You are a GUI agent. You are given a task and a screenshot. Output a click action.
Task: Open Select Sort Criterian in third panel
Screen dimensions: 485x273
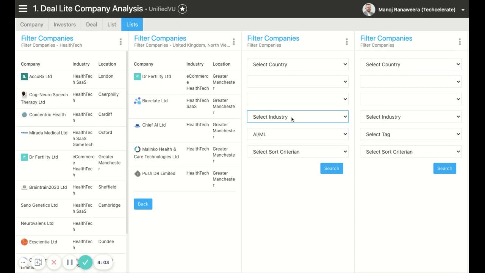[297, 152]
